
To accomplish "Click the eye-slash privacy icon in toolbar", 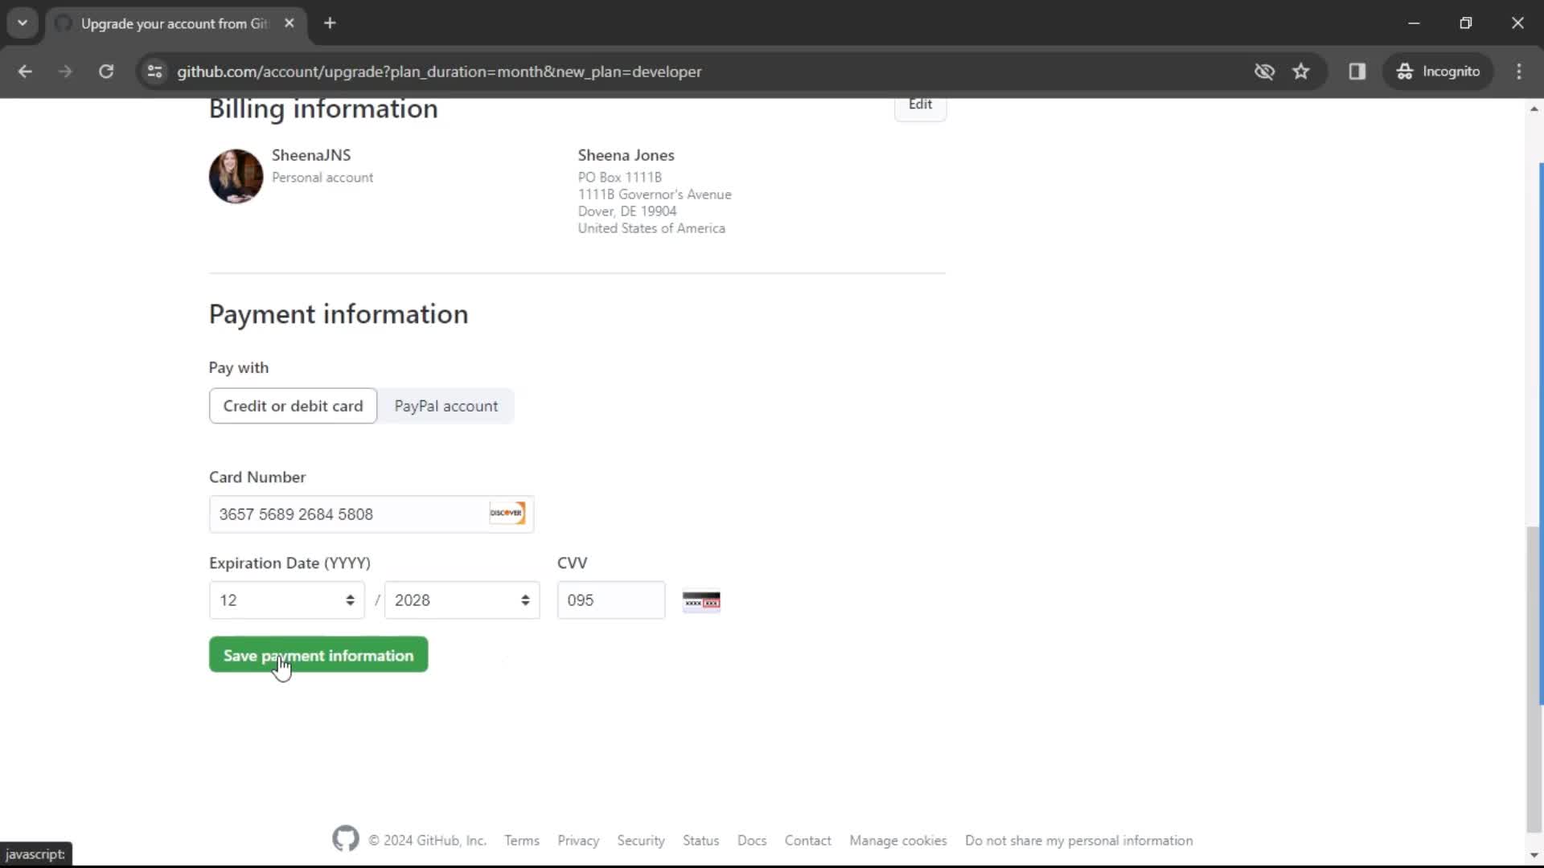I will tap(1264, 71).
